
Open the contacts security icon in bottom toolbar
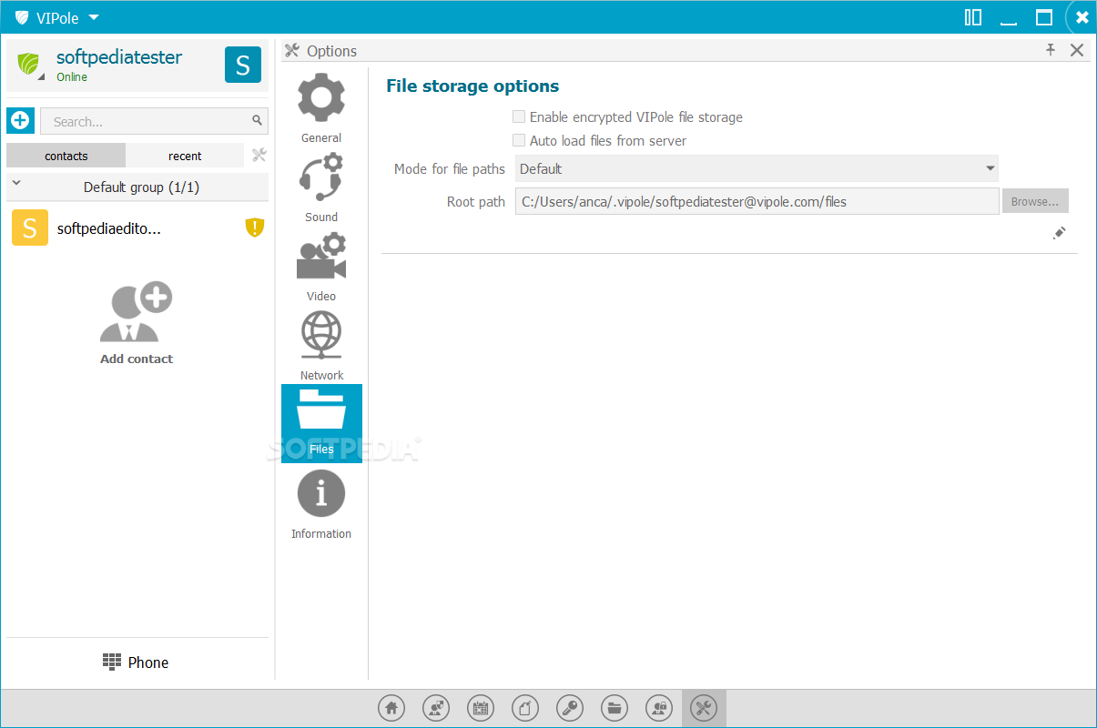[x=436, y=708]
